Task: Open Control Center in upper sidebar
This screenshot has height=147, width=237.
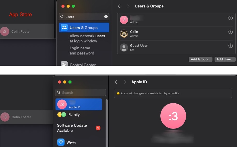Action: [83, 65]
